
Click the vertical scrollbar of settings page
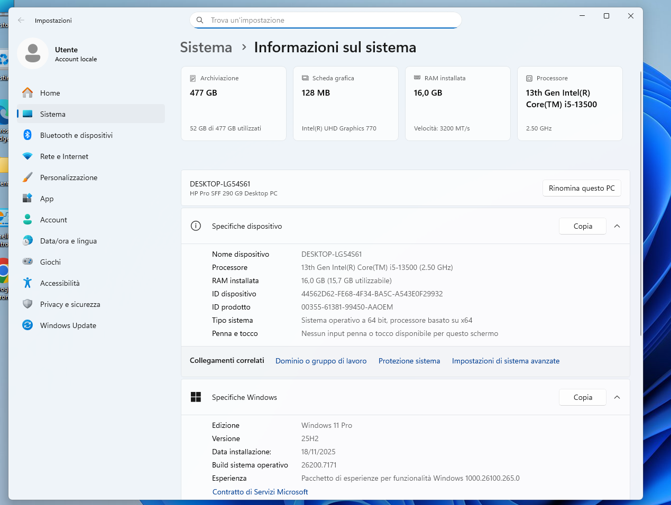click(641, 203)
